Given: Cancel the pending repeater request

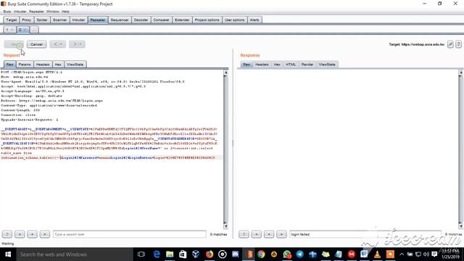Looking at the screenshot, I should click(36, 44).
